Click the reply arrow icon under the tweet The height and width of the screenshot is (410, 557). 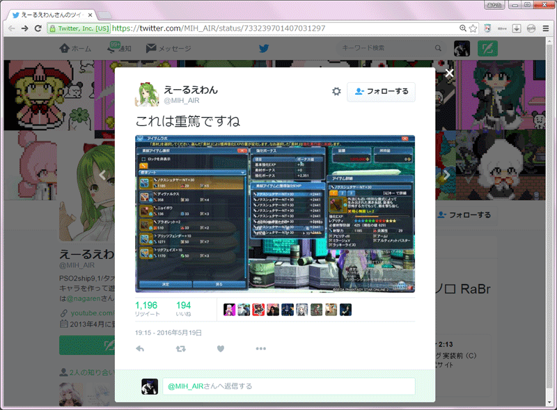click(140, 349)
